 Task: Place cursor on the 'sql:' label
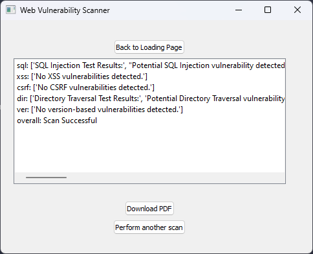[23, 65]
